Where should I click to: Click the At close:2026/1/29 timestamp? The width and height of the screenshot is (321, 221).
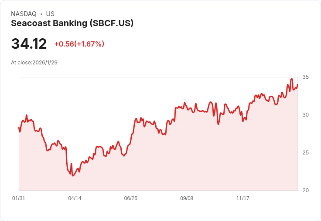pos(34,62)
